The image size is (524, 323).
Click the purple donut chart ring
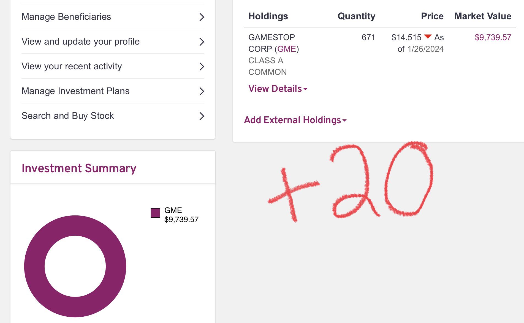tap(34, 266)
